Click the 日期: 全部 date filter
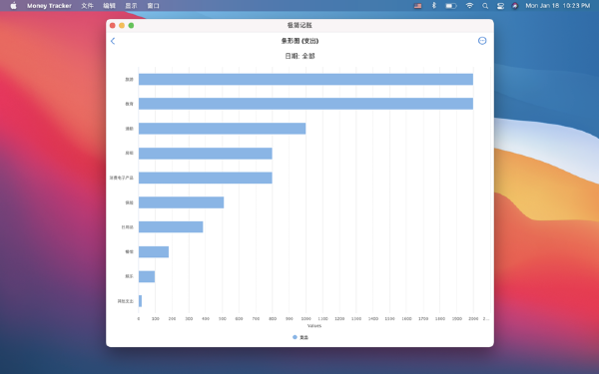This screenshot has width=599, height=374. 299,56
